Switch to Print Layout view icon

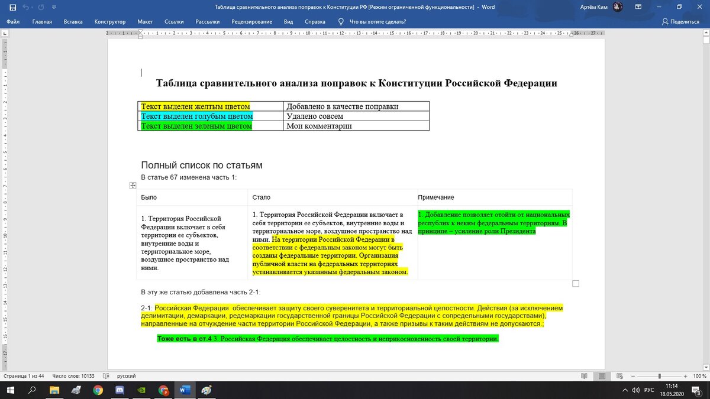pyautogui.click(x=602, y=376)
